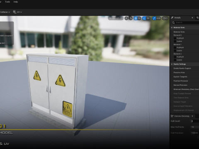This screenshot has height=149, width=199.
Task: Close the Convex Decomposition tab
Action: point(192,116)
